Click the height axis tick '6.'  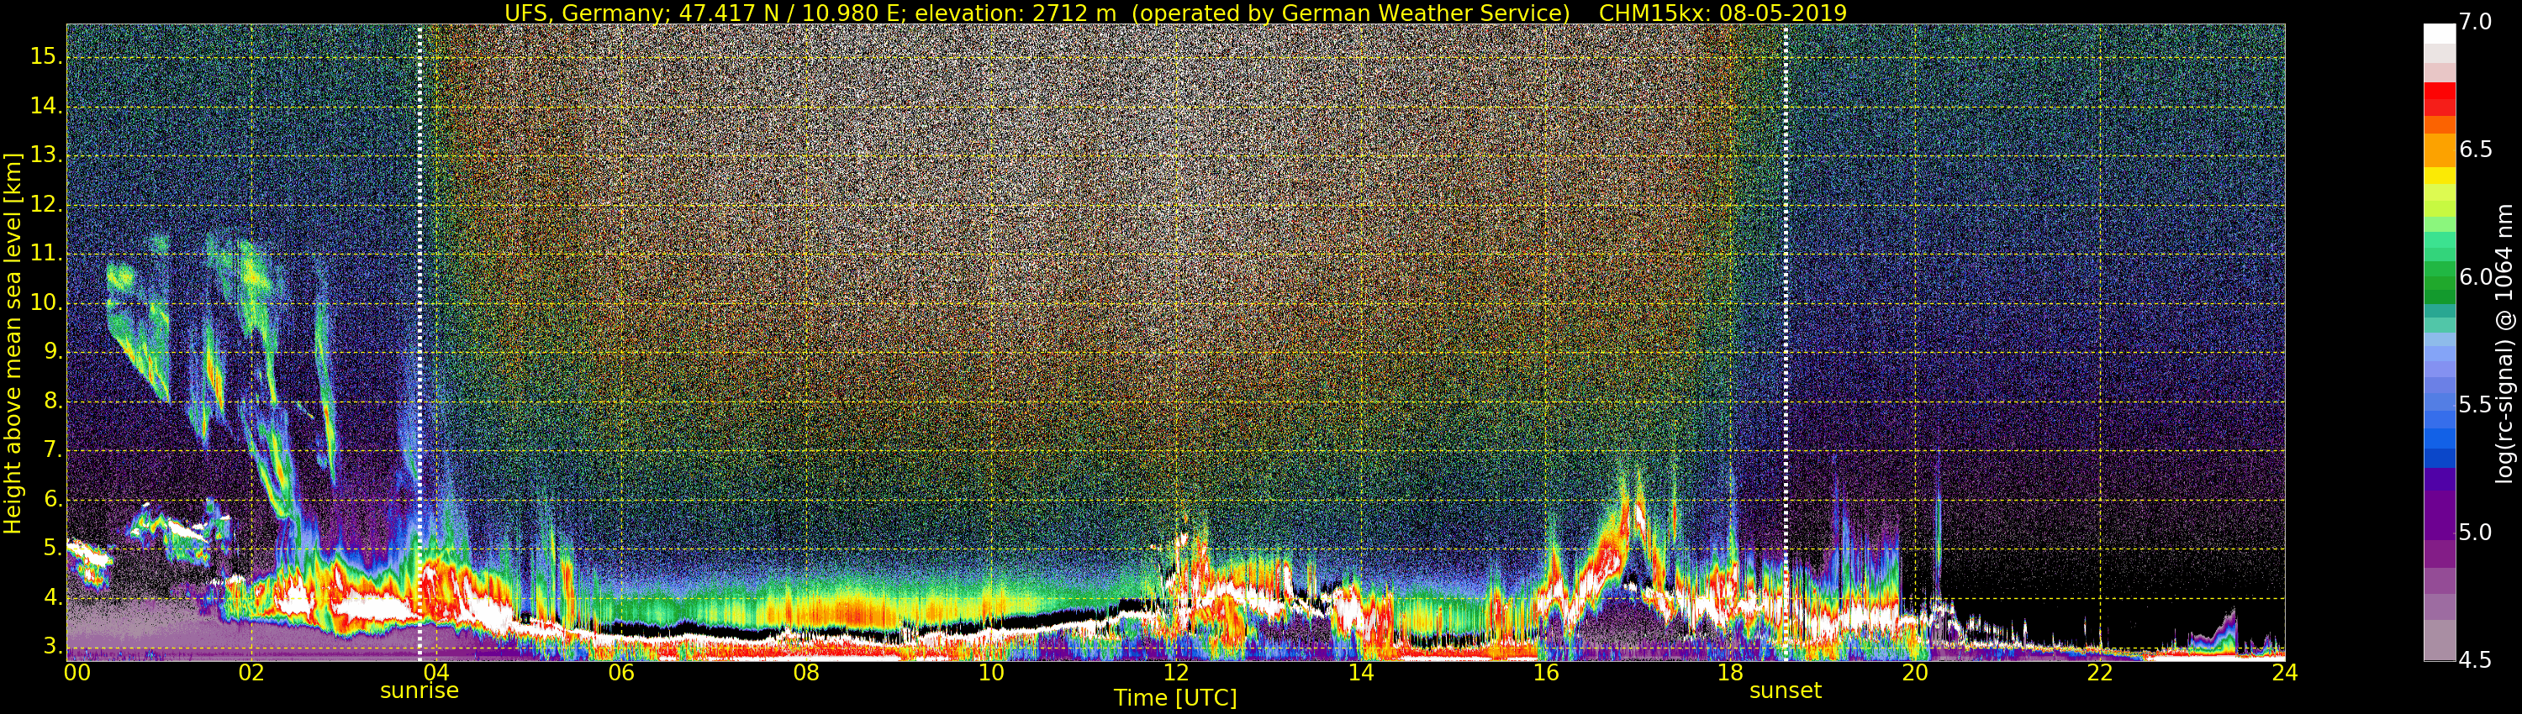[x=51, y=500]
